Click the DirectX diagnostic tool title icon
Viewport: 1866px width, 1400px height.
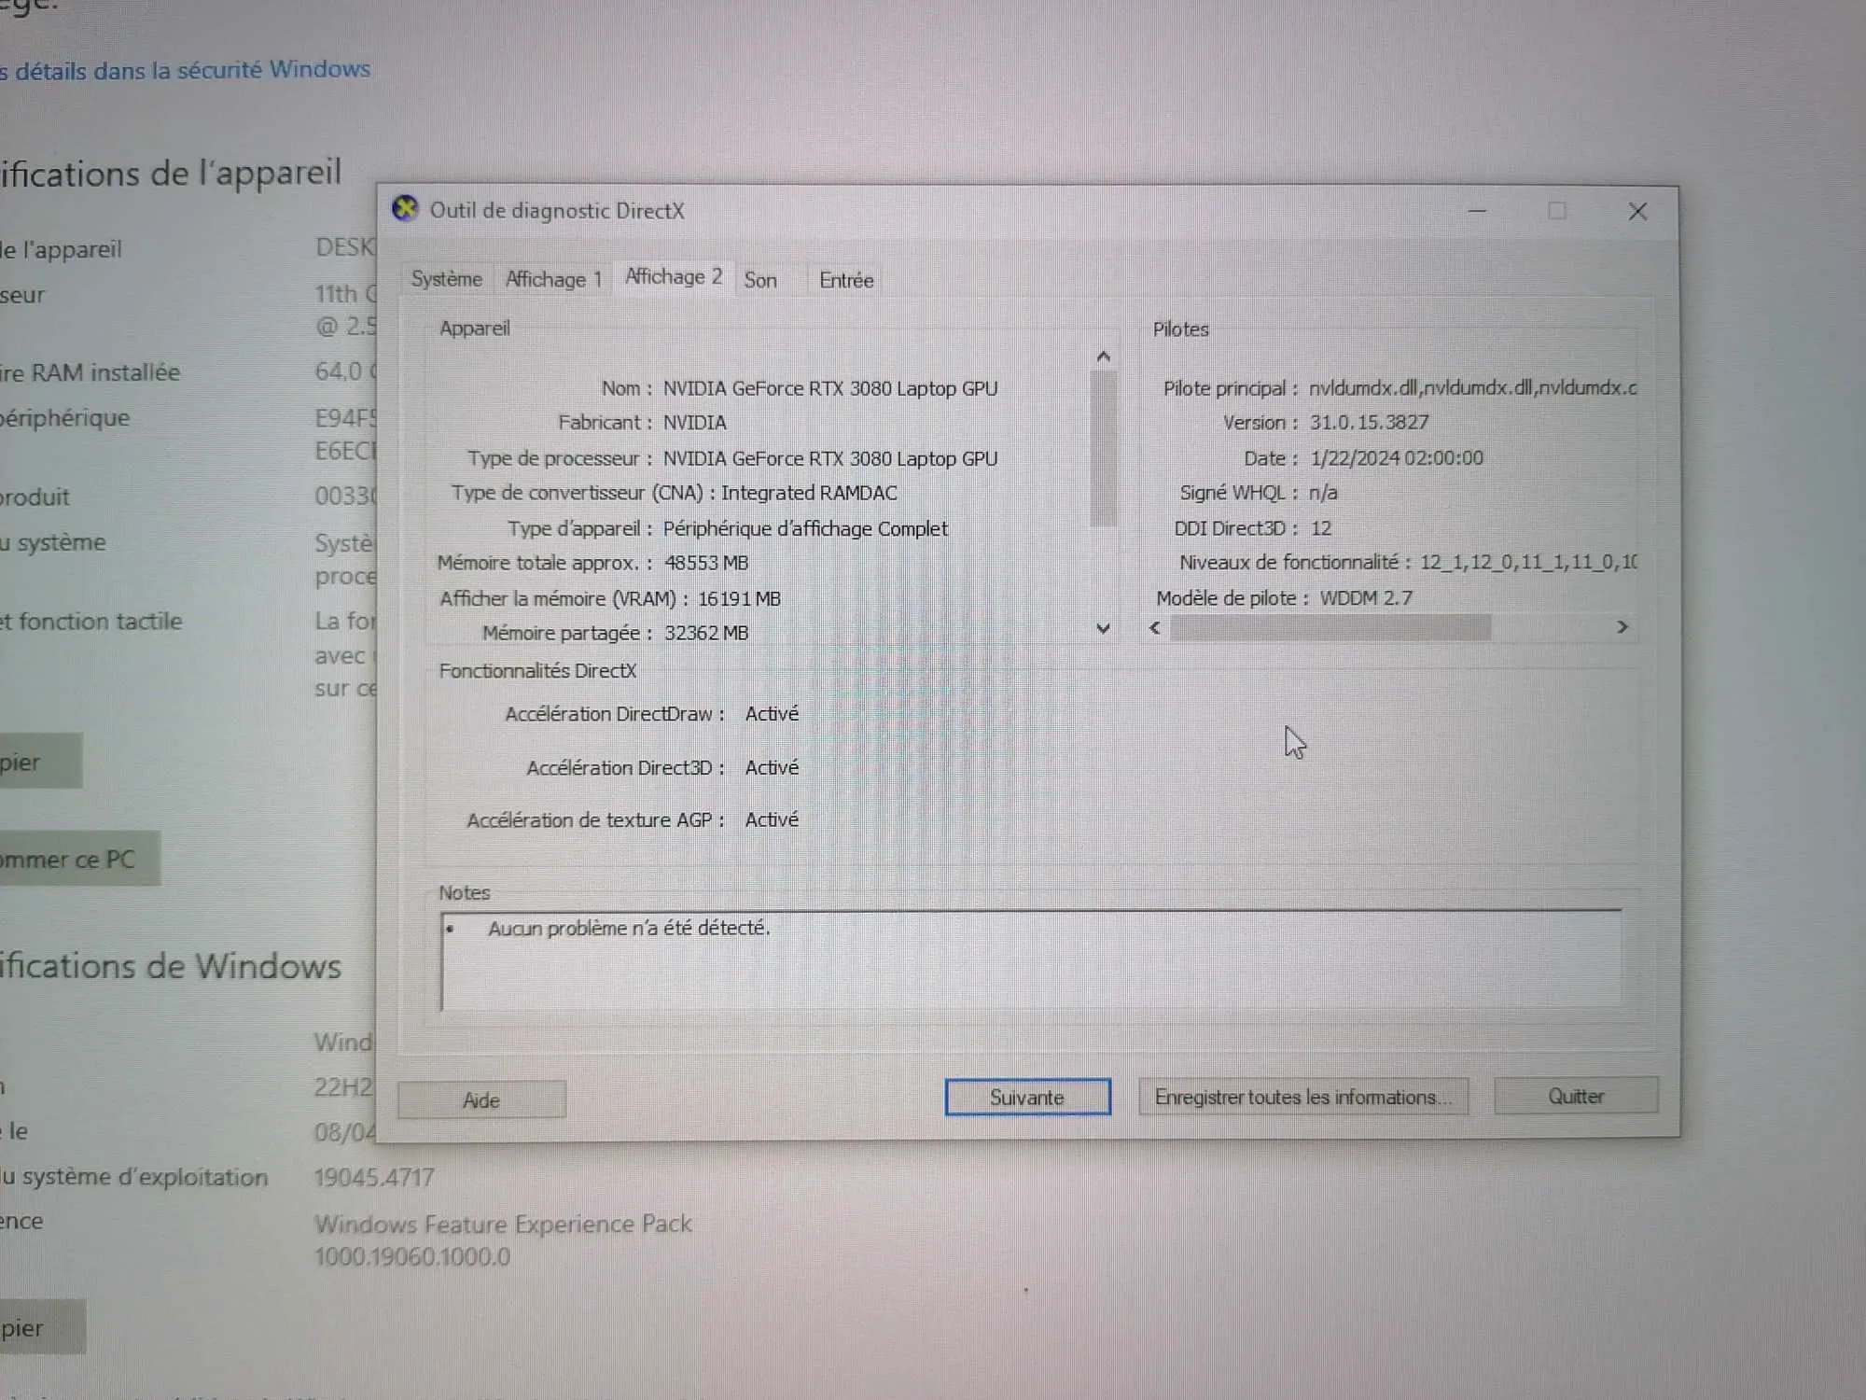[405, 209]
